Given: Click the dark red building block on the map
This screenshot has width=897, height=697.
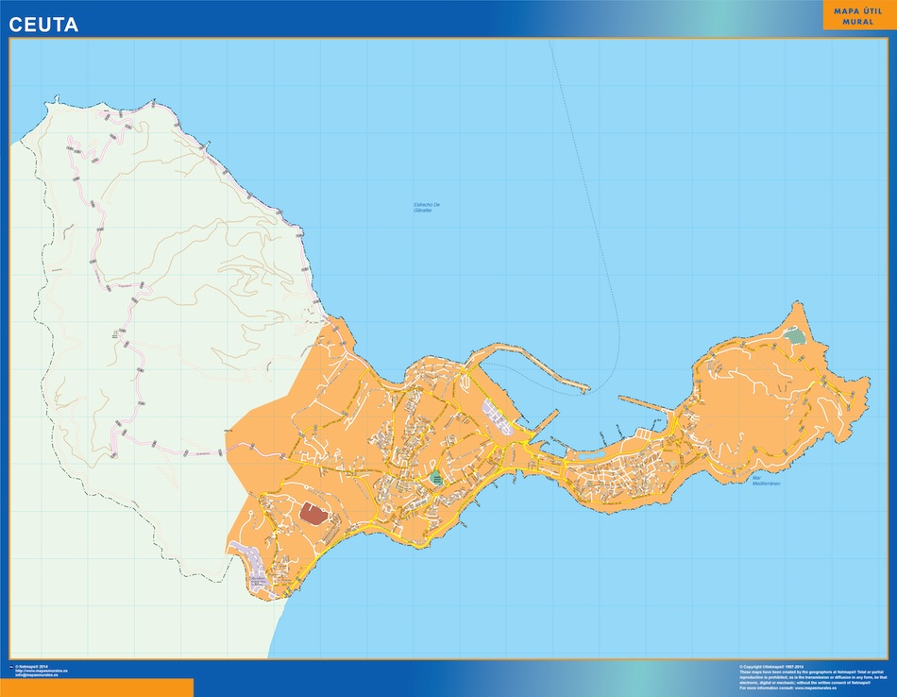Looking at the screenshot, I should (312, 513).
